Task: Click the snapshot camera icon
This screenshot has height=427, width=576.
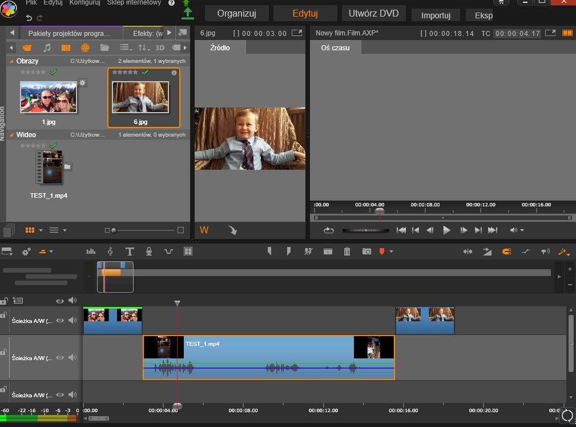Action: (x=367, y=251)
